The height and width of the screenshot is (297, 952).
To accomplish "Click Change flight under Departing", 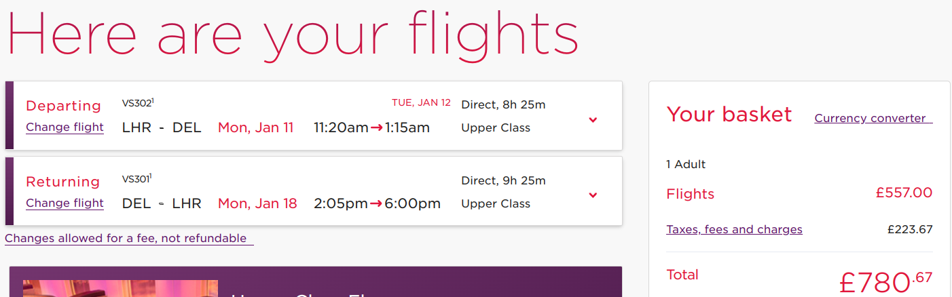I will (x=65, y=127).
